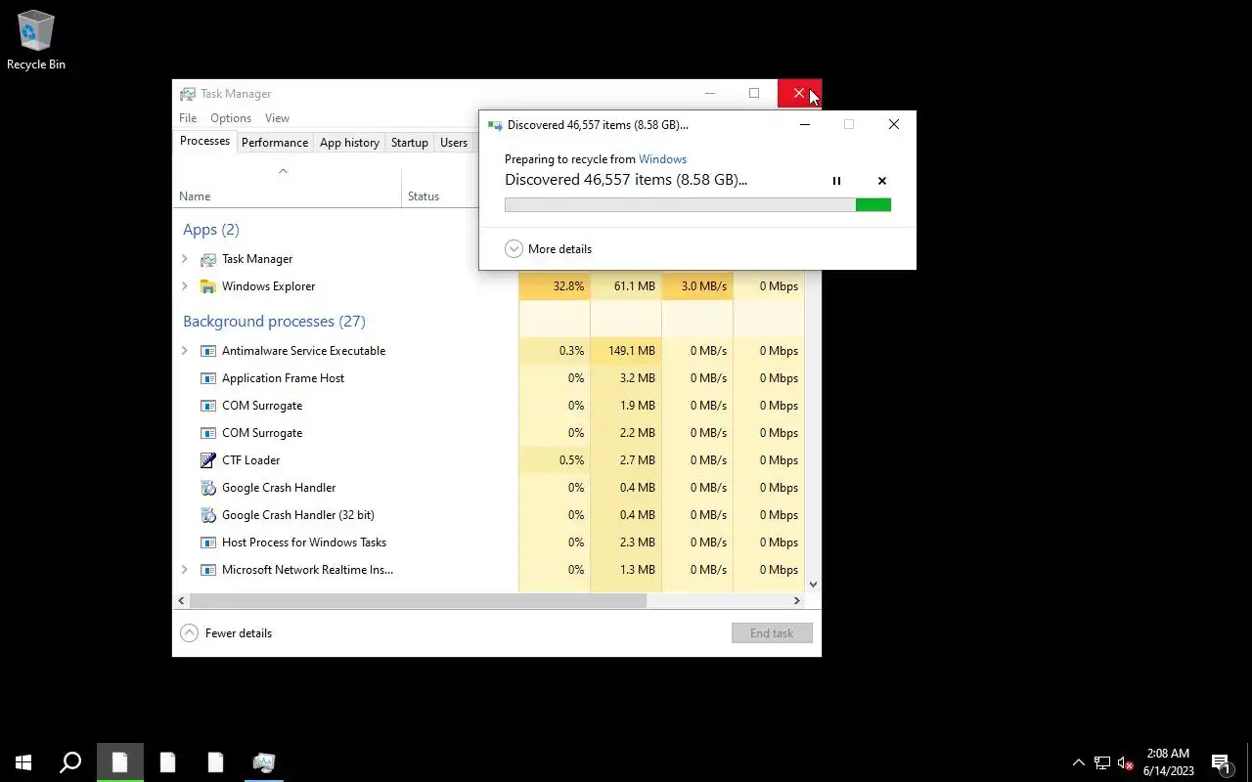Click the horizontal scrollbar right arrow
Screen dimensions: 1252x782
796,601
